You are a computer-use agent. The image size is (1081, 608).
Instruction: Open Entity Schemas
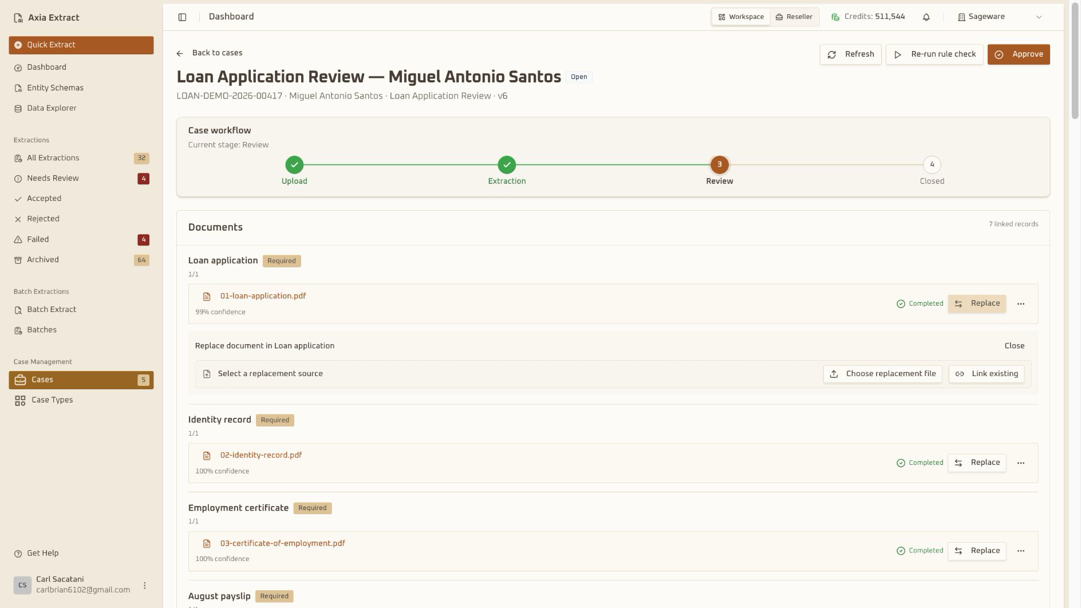(81, 88)
